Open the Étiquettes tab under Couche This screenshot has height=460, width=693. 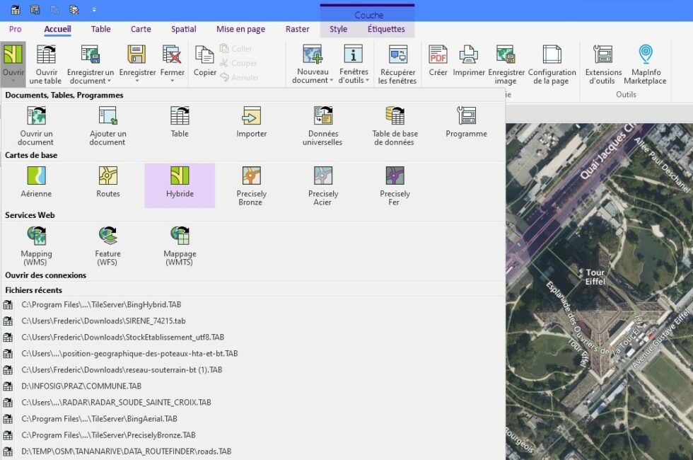(x=385, y=30)
